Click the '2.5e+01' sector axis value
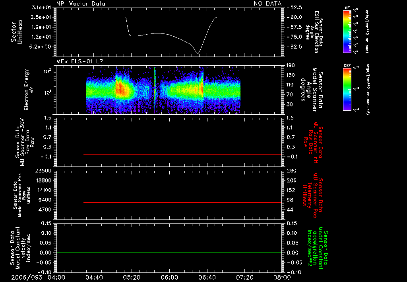The image size is (407, 282). tap(41, 17)
